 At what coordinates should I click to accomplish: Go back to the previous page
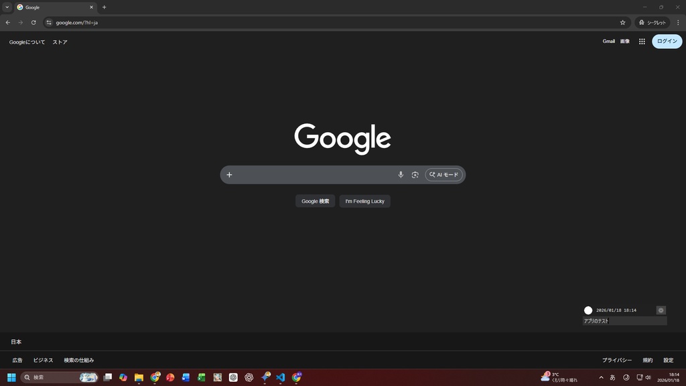pos(8,22)
